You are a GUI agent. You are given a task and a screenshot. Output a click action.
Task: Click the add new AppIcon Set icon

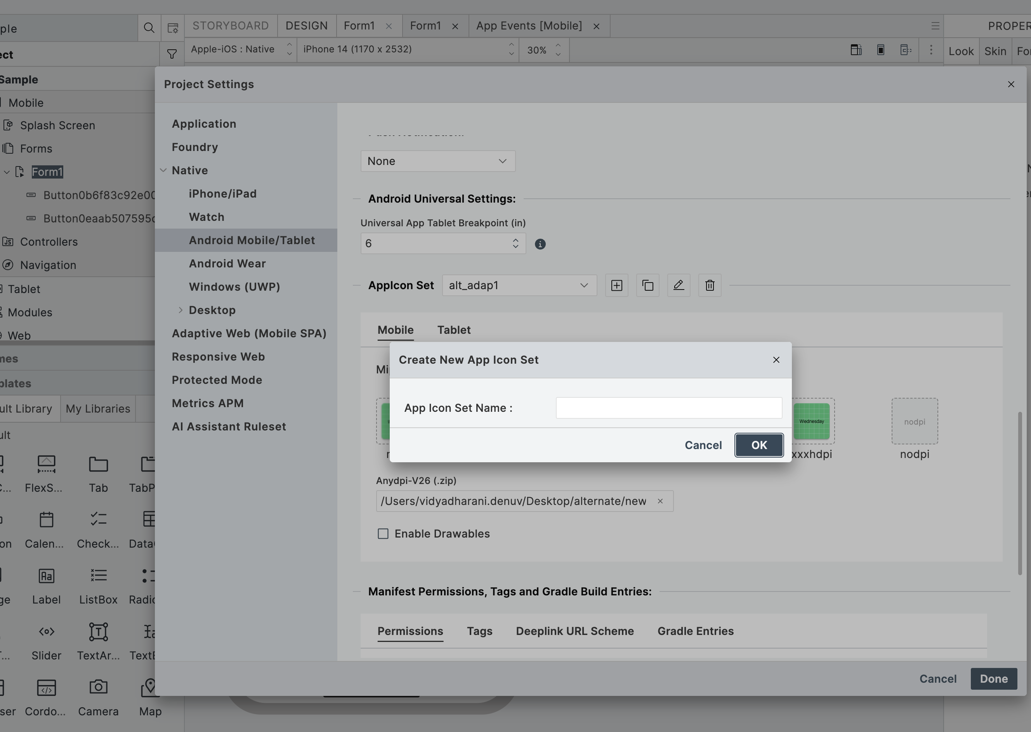[x=616, y=285]
